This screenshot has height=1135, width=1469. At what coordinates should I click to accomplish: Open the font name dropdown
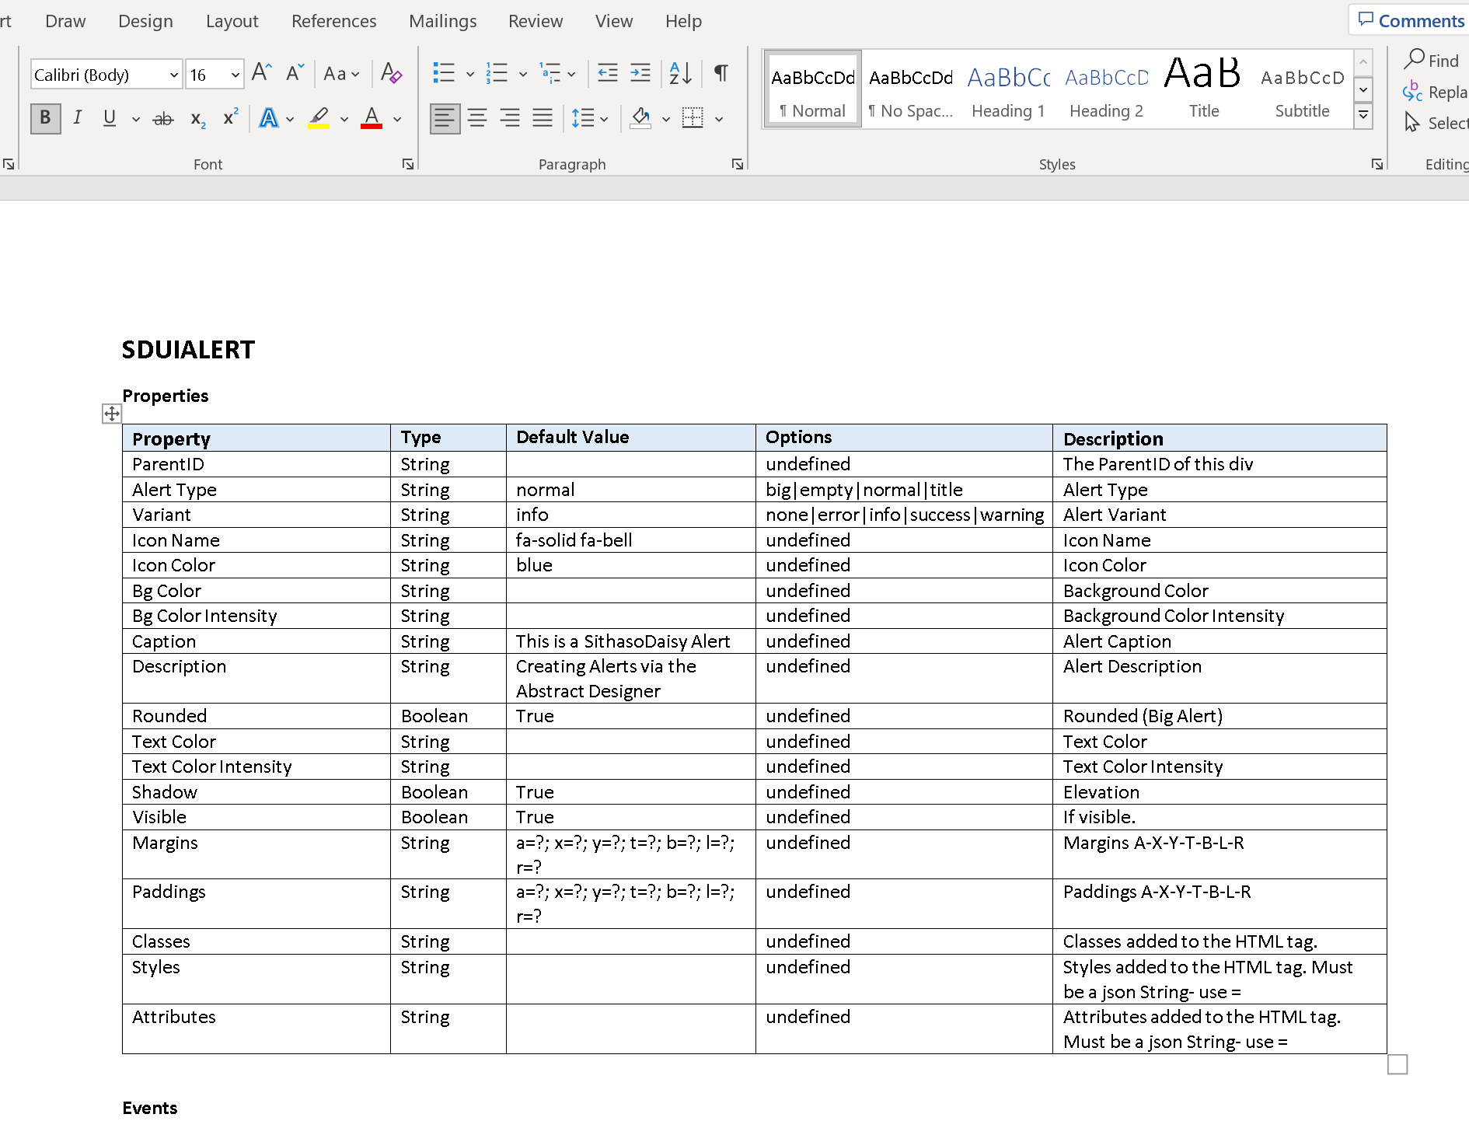(x=174, y=75)
